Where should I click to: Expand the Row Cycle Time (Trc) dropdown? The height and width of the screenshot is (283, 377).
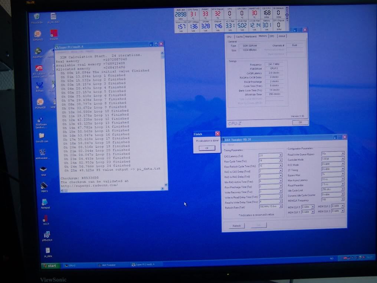[x=281, y=160]
